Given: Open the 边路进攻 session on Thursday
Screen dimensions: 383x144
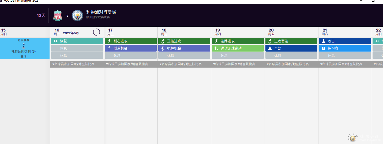Looking at the screenshot, I should [x=238, y=41].
